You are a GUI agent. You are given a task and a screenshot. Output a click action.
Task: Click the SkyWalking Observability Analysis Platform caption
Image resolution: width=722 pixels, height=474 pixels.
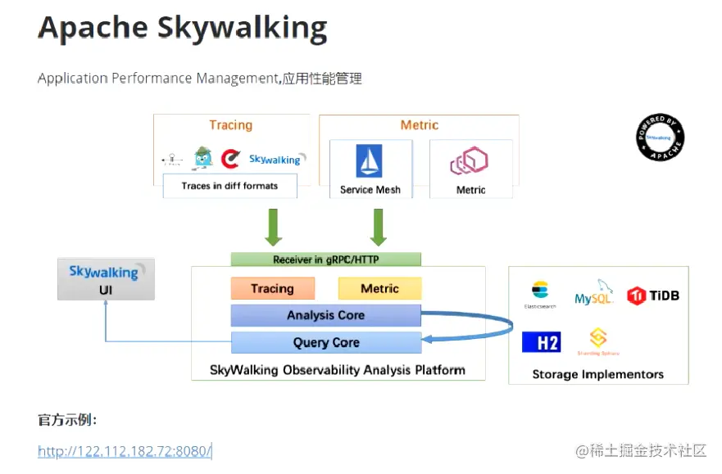coord(338,370)
